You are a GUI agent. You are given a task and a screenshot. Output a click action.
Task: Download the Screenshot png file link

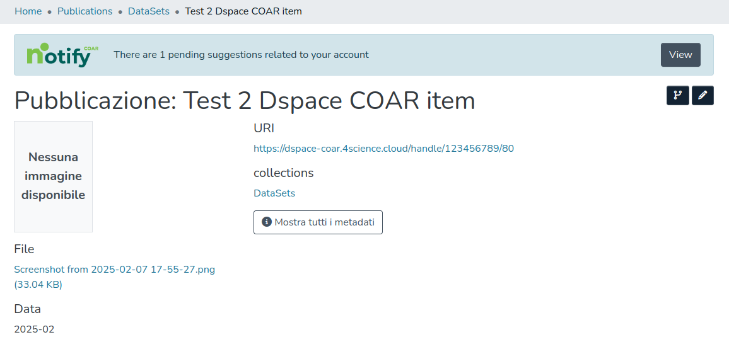(x=114, y=270)
